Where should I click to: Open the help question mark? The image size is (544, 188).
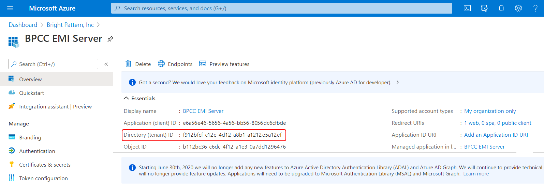pyautogui.click(x=535, y=8)
